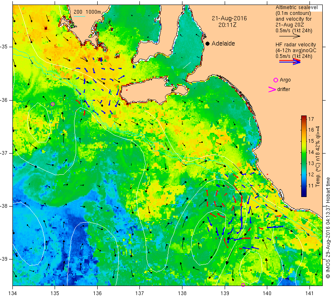331x298 pixels.
Task: Click the 'drifter' legend label
Action: [283, 89]
